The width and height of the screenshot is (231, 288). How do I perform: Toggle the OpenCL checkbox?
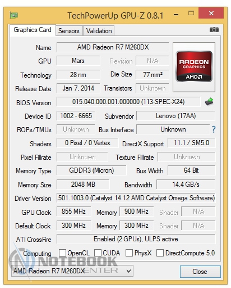pyautogui.click(x=62, y=253)
